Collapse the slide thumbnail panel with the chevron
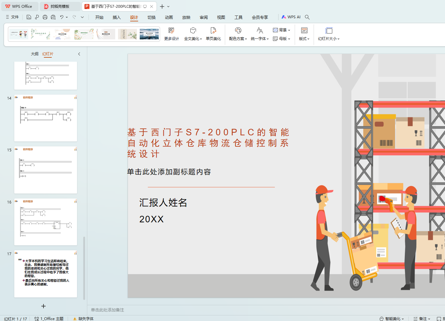This screenshot has width=445, height=321. point(79,54)
